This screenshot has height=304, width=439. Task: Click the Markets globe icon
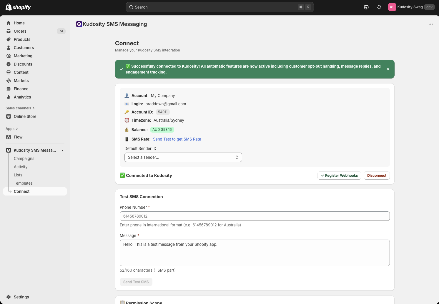[x=9, y=81]
